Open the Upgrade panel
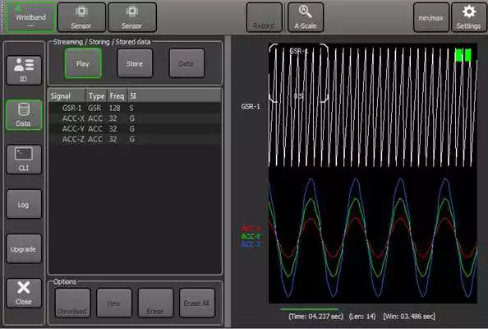 [x=24, y=248]
